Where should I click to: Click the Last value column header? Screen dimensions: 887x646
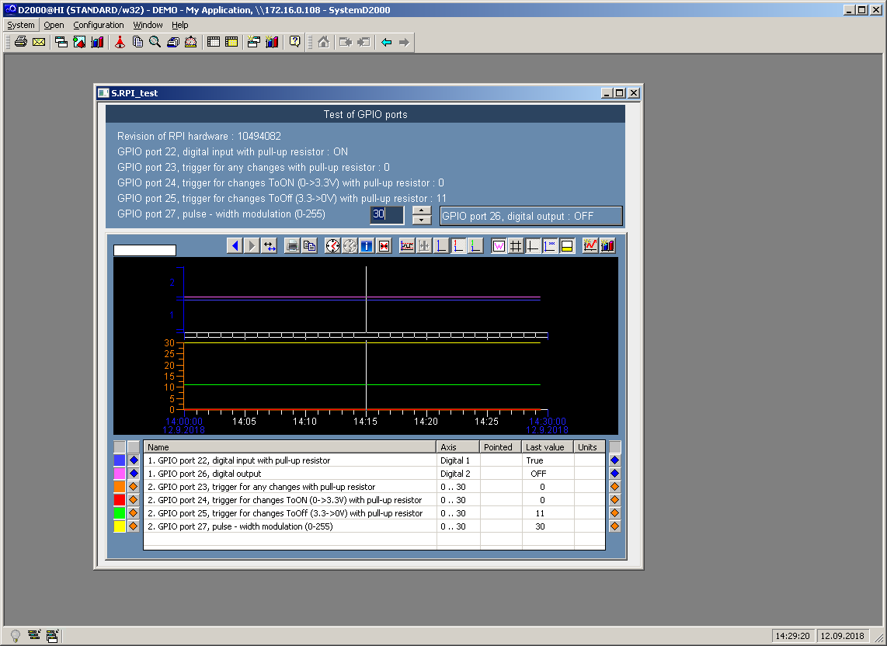tap(545, 447)
